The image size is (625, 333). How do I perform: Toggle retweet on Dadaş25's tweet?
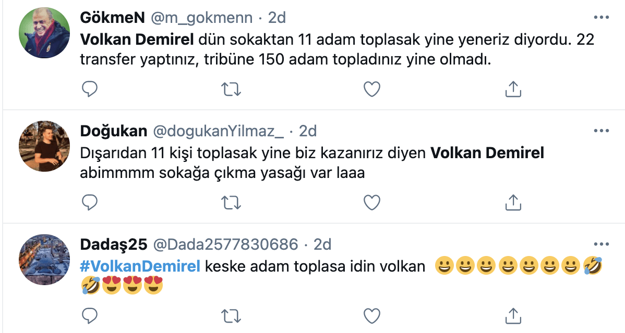tap(231, 315)
